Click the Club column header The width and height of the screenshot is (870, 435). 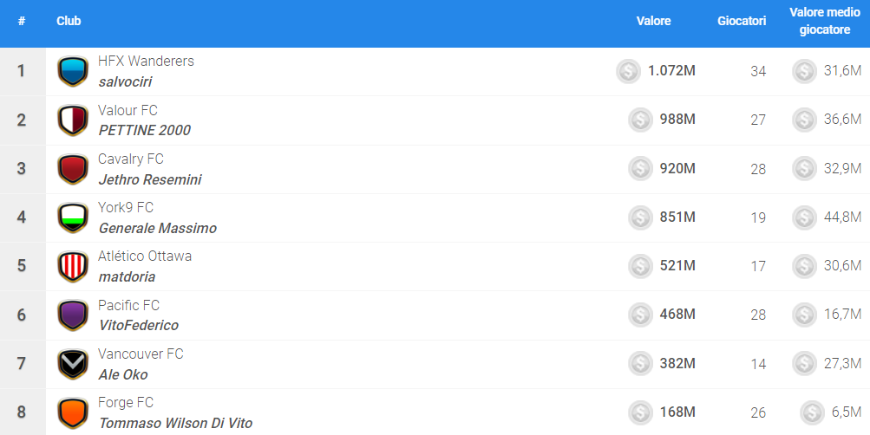[69, 21]
